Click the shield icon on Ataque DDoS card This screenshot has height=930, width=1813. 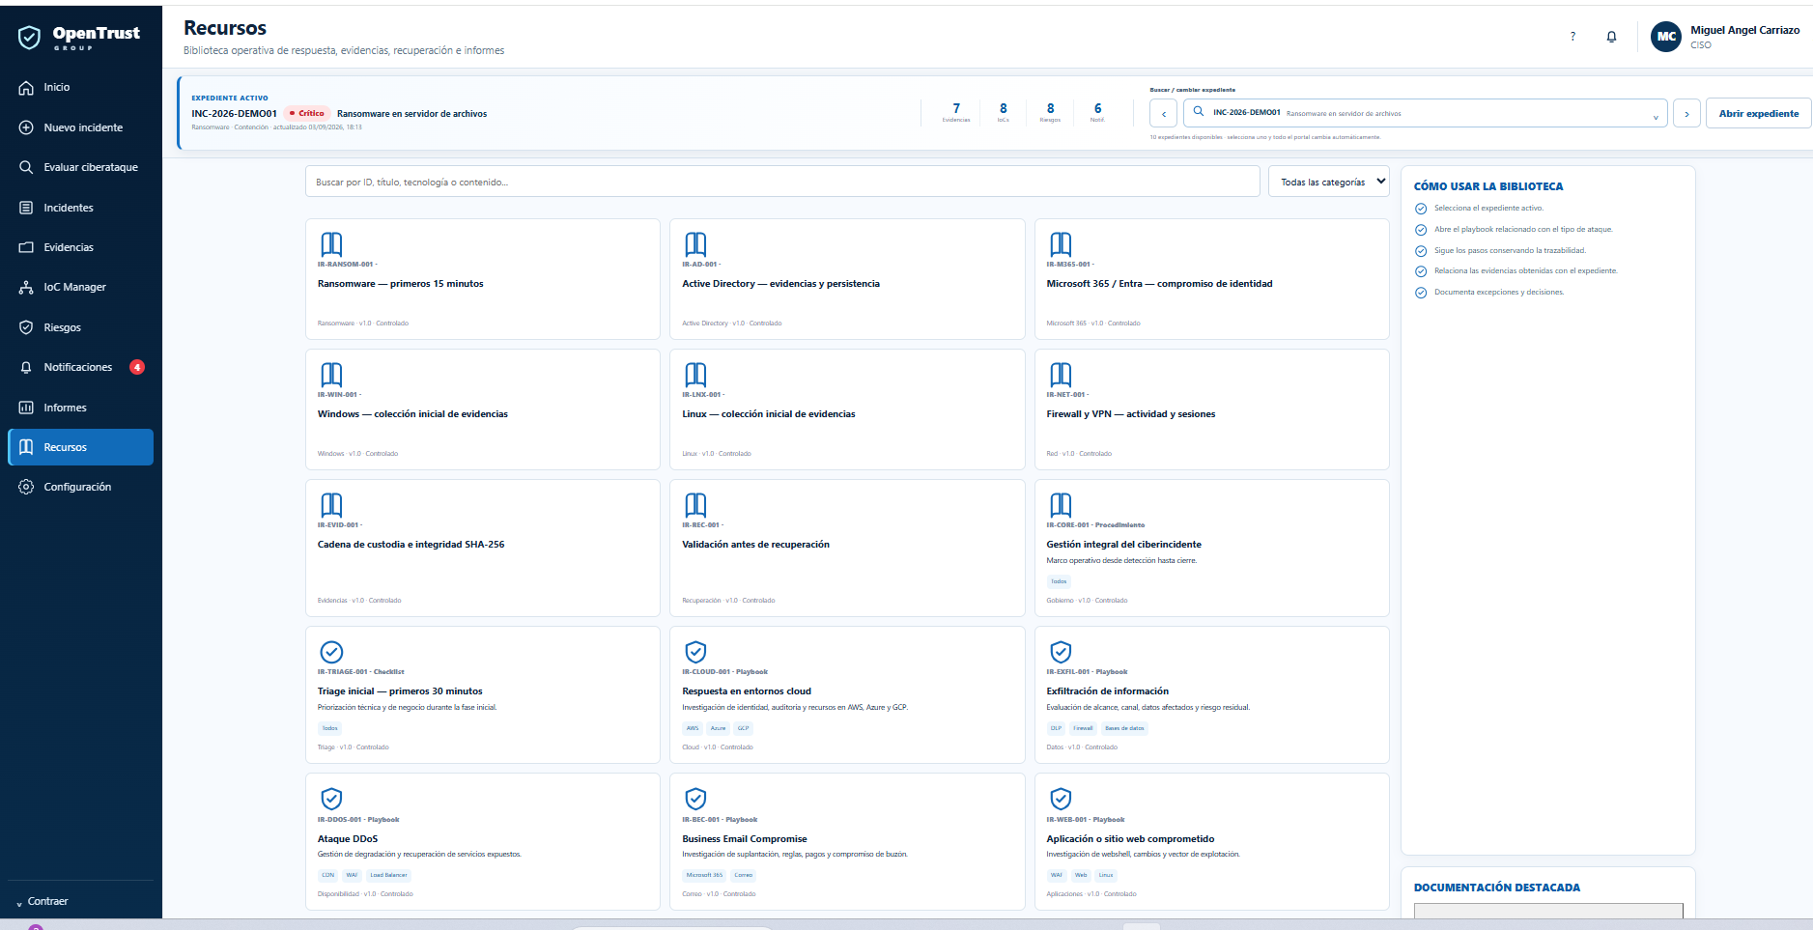[x=331, y=799]
